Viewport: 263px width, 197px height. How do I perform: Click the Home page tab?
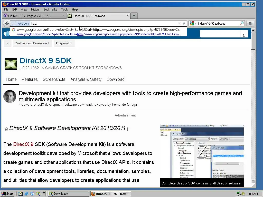click(11, 80)
